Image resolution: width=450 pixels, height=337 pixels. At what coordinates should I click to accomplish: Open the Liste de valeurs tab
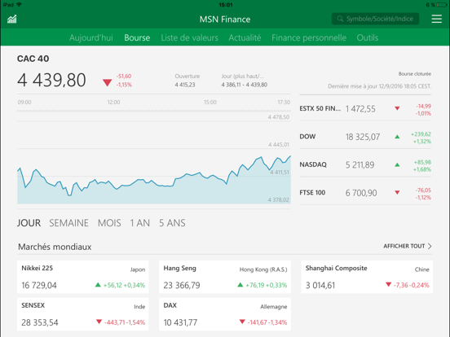pos(189,37)
